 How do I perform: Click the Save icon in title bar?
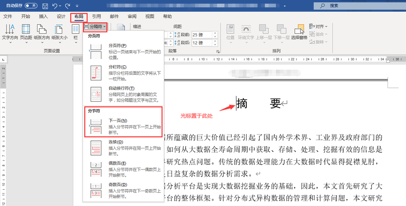point(45,6)
